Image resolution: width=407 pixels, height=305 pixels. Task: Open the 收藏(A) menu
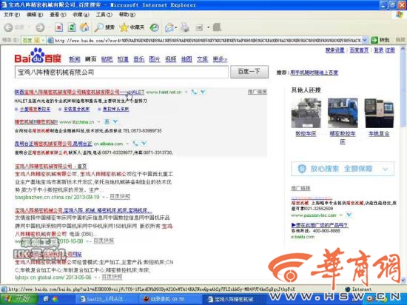81,15
